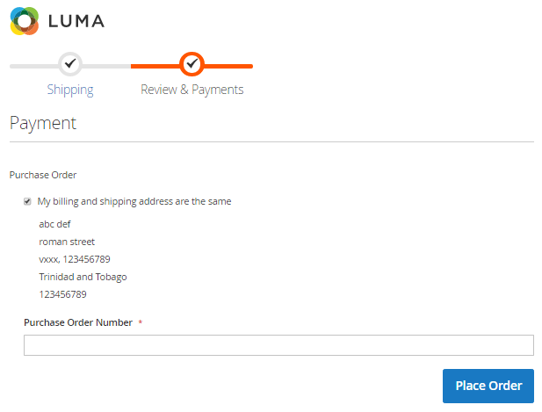Click the LUMA wordmark text
The image size is (542, 412).
(76, 21)
